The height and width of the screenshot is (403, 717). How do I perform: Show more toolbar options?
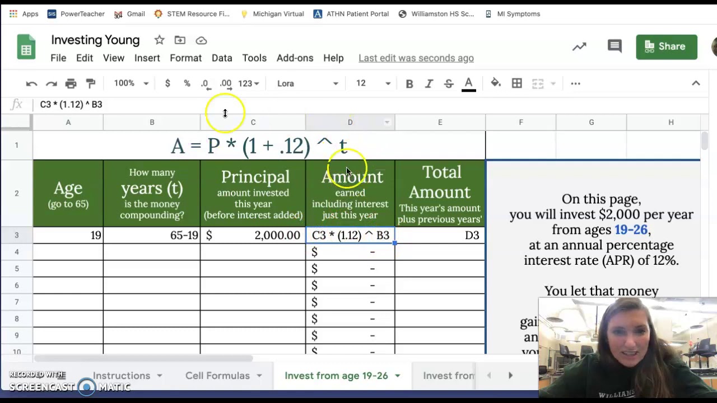(x=575, y=83)
